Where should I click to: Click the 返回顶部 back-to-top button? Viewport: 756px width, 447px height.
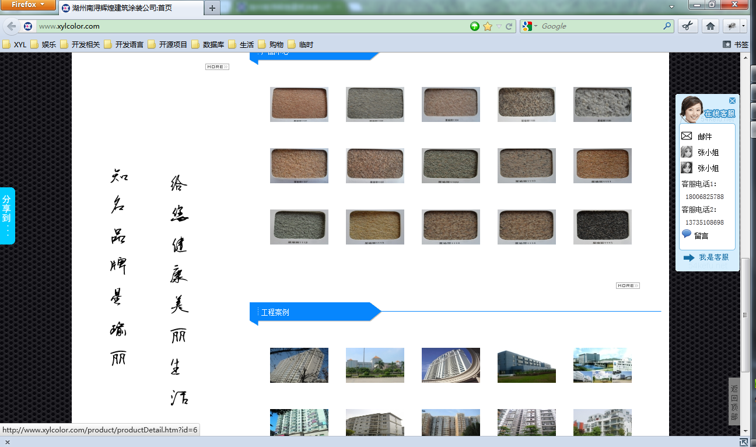(734, 401)
